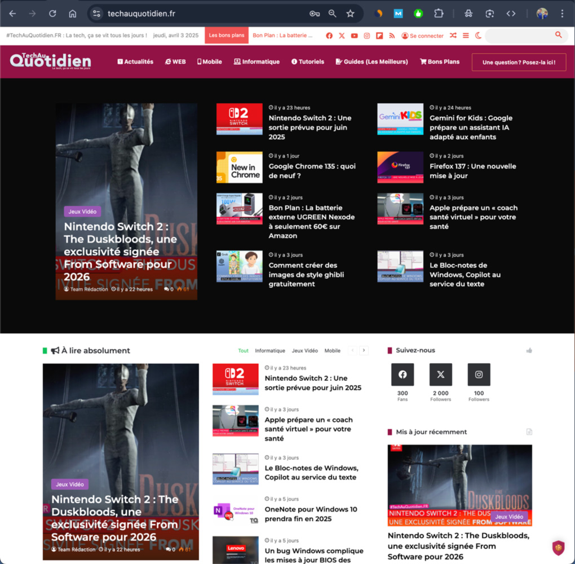Click the shield badge at bottom right
The width and height of the screenshot is (575, 564).
point(558,548)
